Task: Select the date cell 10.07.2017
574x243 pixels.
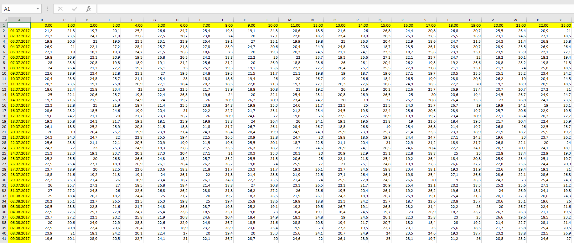Action: 19,79
